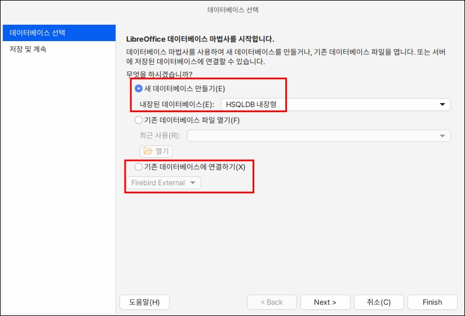The height and width of the screenshot is (316, 465).
Task: Select the 새 데이터베이스 만들기 radio option
Action: point(139,88)
